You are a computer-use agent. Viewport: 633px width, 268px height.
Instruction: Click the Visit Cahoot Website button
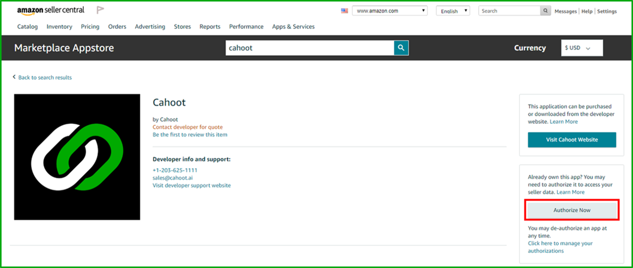pos(572,140)
